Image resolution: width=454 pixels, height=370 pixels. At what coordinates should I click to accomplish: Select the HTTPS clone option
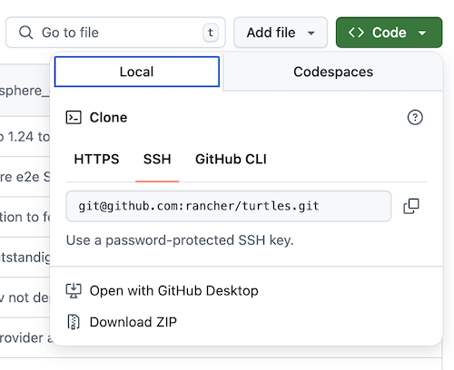pyautogui.click(x=96, y=160)
